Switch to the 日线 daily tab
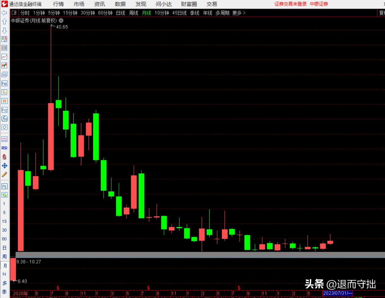The height and width of the screenshot is (298, 385). click(x=121, y=13)
